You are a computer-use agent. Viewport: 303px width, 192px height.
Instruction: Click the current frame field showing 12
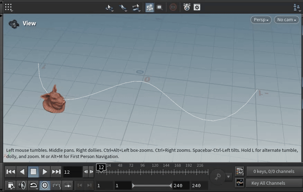[72, 172]
